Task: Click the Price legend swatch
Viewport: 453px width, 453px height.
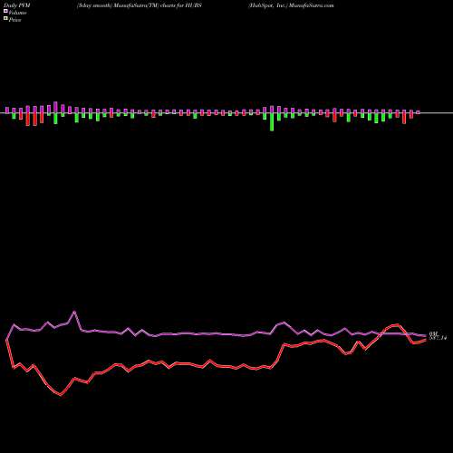Action: tap(5, 18)
